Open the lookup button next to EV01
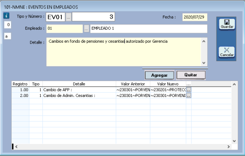 68,17
